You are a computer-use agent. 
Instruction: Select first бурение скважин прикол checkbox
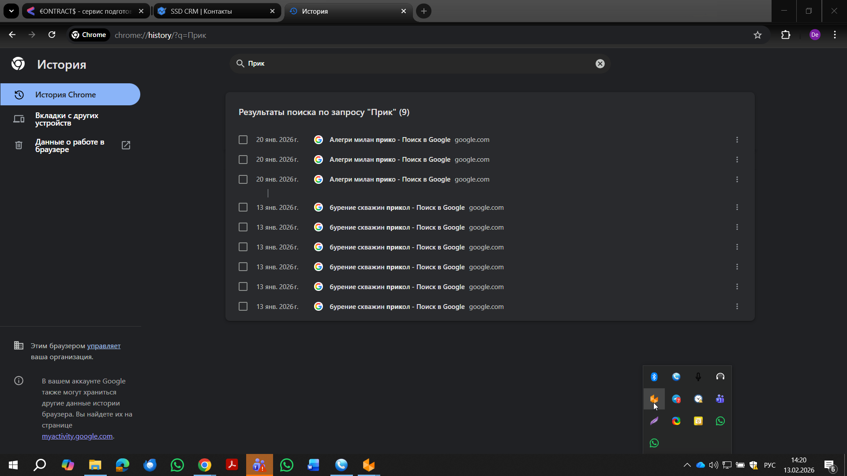coord(243,207)
